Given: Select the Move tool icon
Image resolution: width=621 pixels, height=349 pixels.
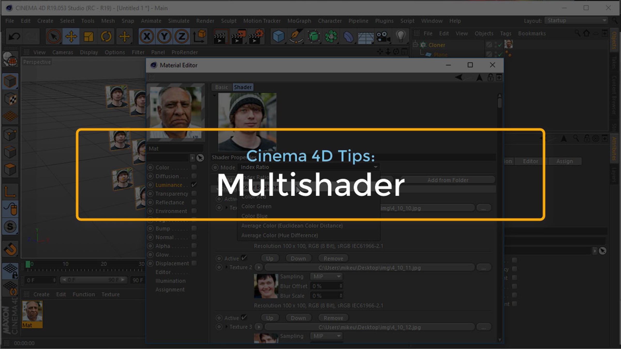Looking at the screenshot, I should click(71, 36).
